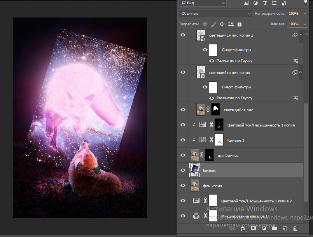
Task: Open the layer filter kind dropdown 'Вид'
Action: [203, 3]
